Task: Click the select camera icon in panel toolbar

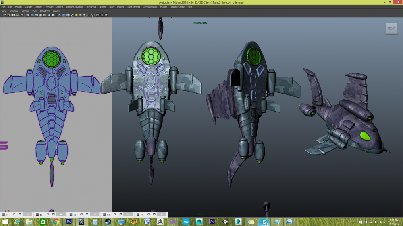Action: pyautogui.click(x=4, y=15)
